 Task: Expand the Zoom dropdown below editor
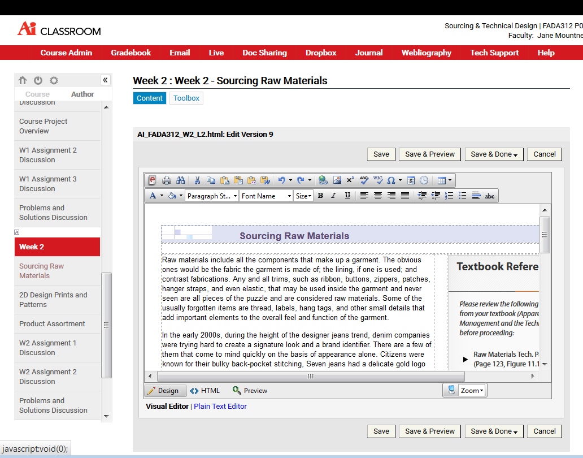[x=472, y=391]
